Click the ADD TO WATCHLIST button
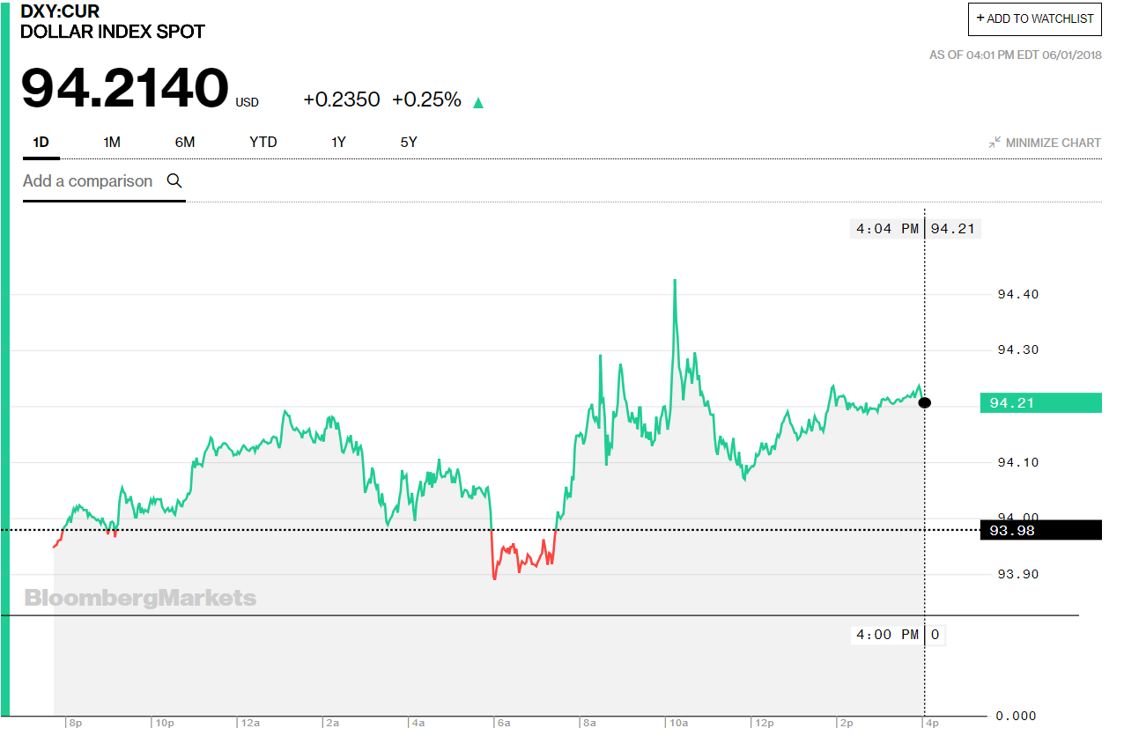The image size is (1124, 743). 1034,18
